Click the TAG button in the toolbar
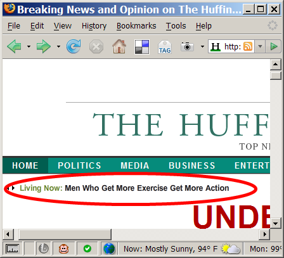The image size is (284, 258). pyautogui.click(x=165, y=47)
